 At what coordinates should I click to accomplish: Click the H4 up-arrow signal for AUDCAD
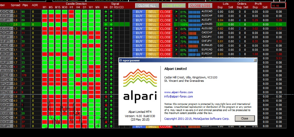coord(106,12)
